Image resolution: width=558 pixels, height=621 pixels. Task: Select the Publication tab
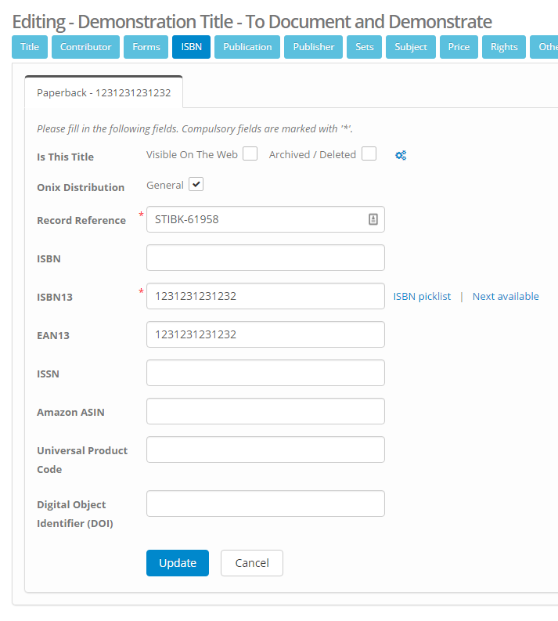[247, 47]
